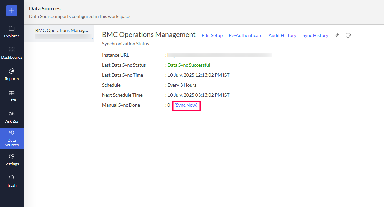
Task: Open Sync History
Action: [315, 35]
